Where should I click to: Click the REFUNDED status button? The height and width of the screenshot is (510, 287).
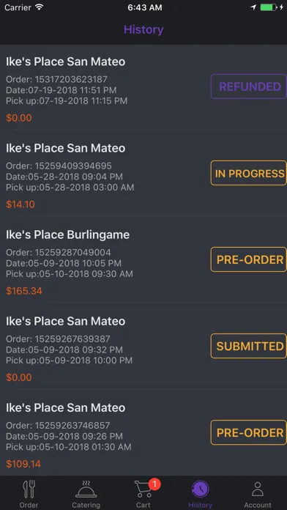249,86
